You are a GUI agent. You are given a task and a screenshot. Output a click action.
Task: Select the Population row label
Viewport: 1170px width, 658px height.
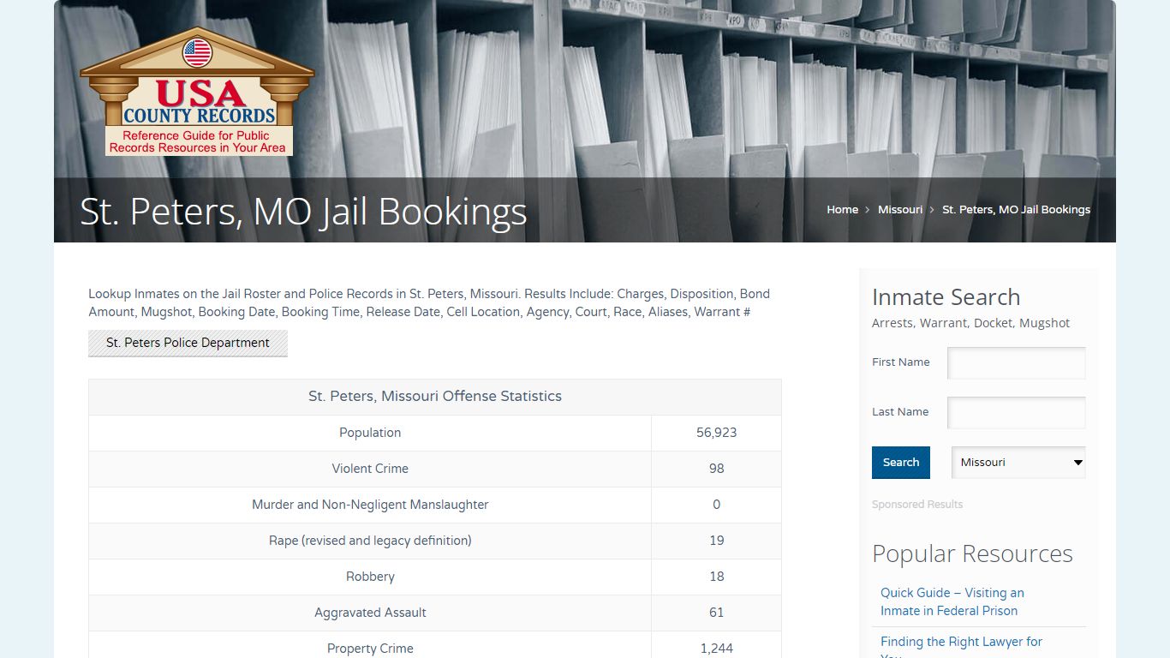370,433
